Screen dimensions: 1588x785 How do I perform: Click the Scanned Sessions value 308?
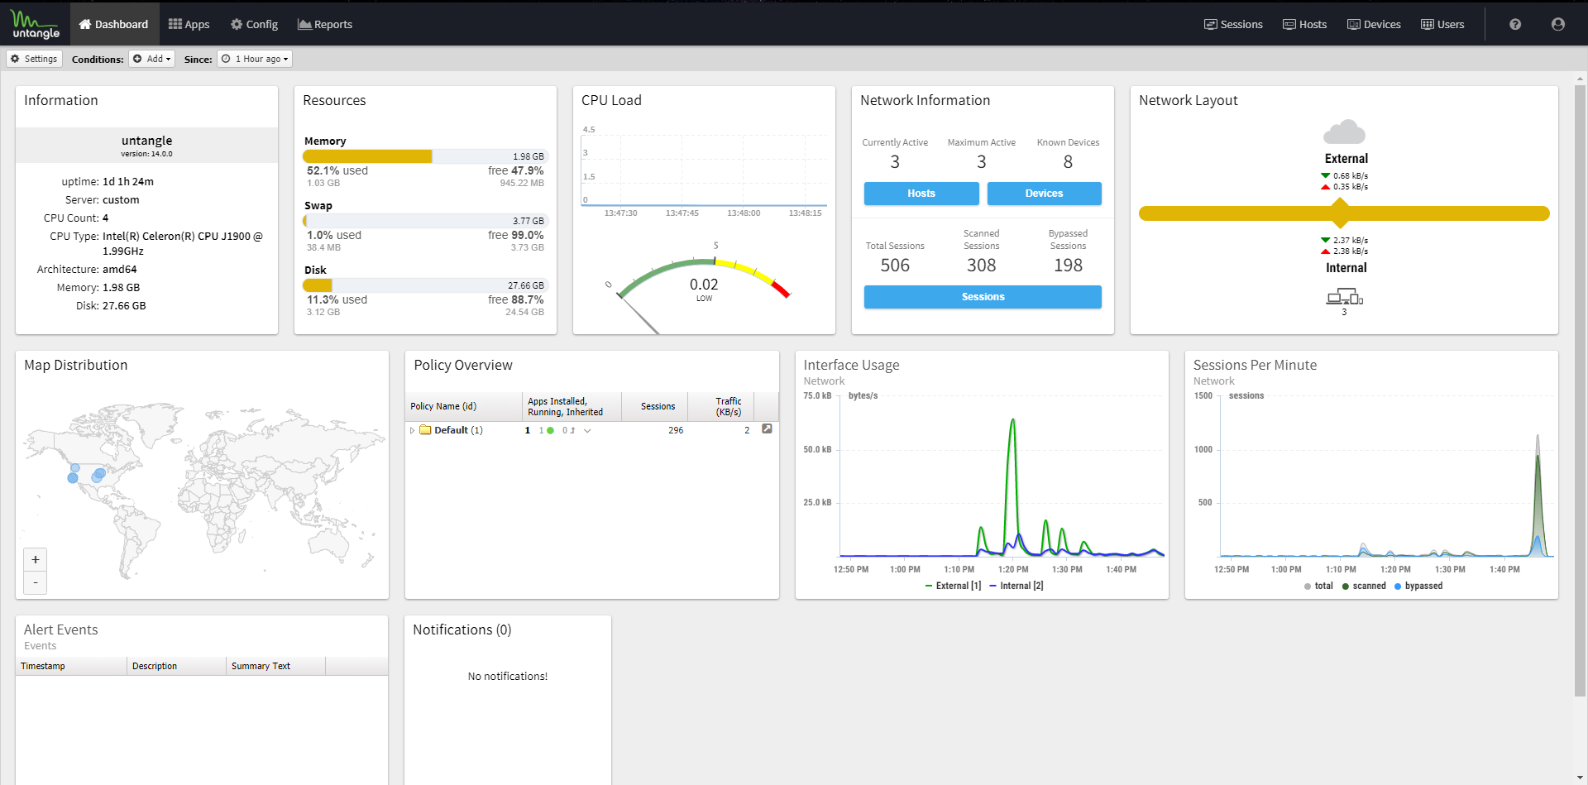tap(982, 266)
